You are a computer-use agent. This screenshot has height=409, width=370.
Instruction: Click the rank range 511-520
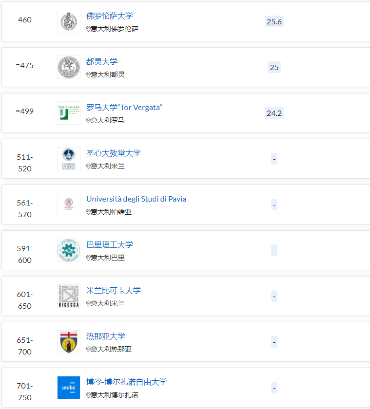[25, 163]
